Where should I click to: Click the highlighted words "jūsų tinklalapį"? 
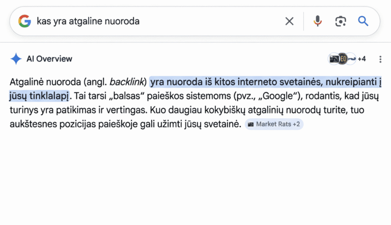39,95
